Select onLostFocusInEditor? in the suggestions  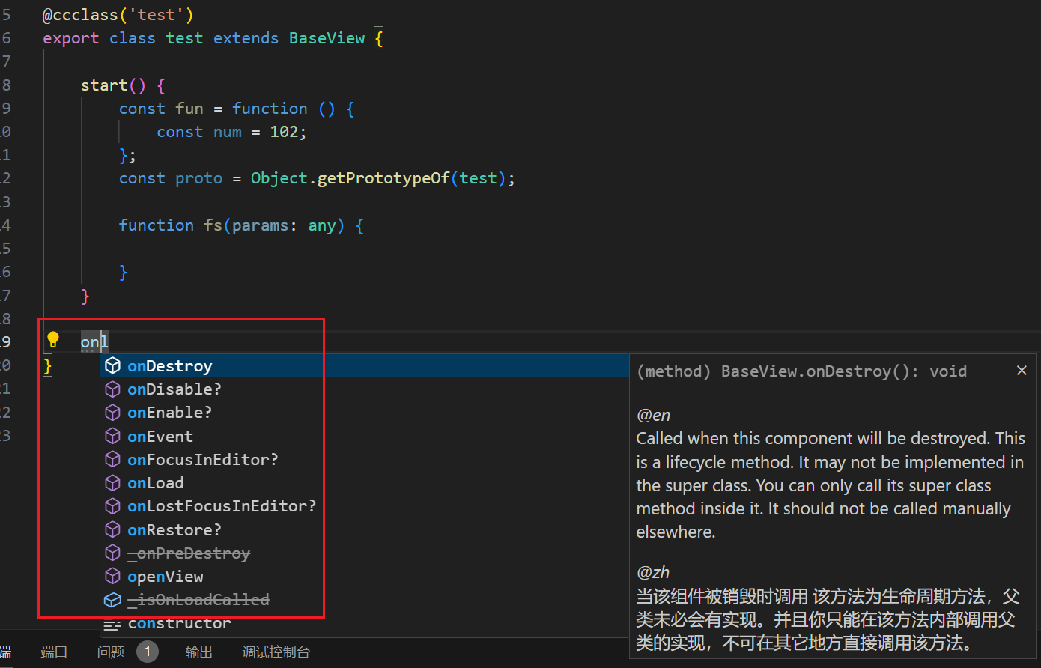[x=222, y=506]
